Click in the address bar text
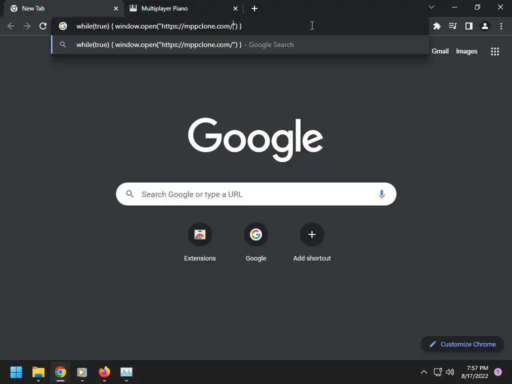Screen dimensions: 512x384 point(158,26)
